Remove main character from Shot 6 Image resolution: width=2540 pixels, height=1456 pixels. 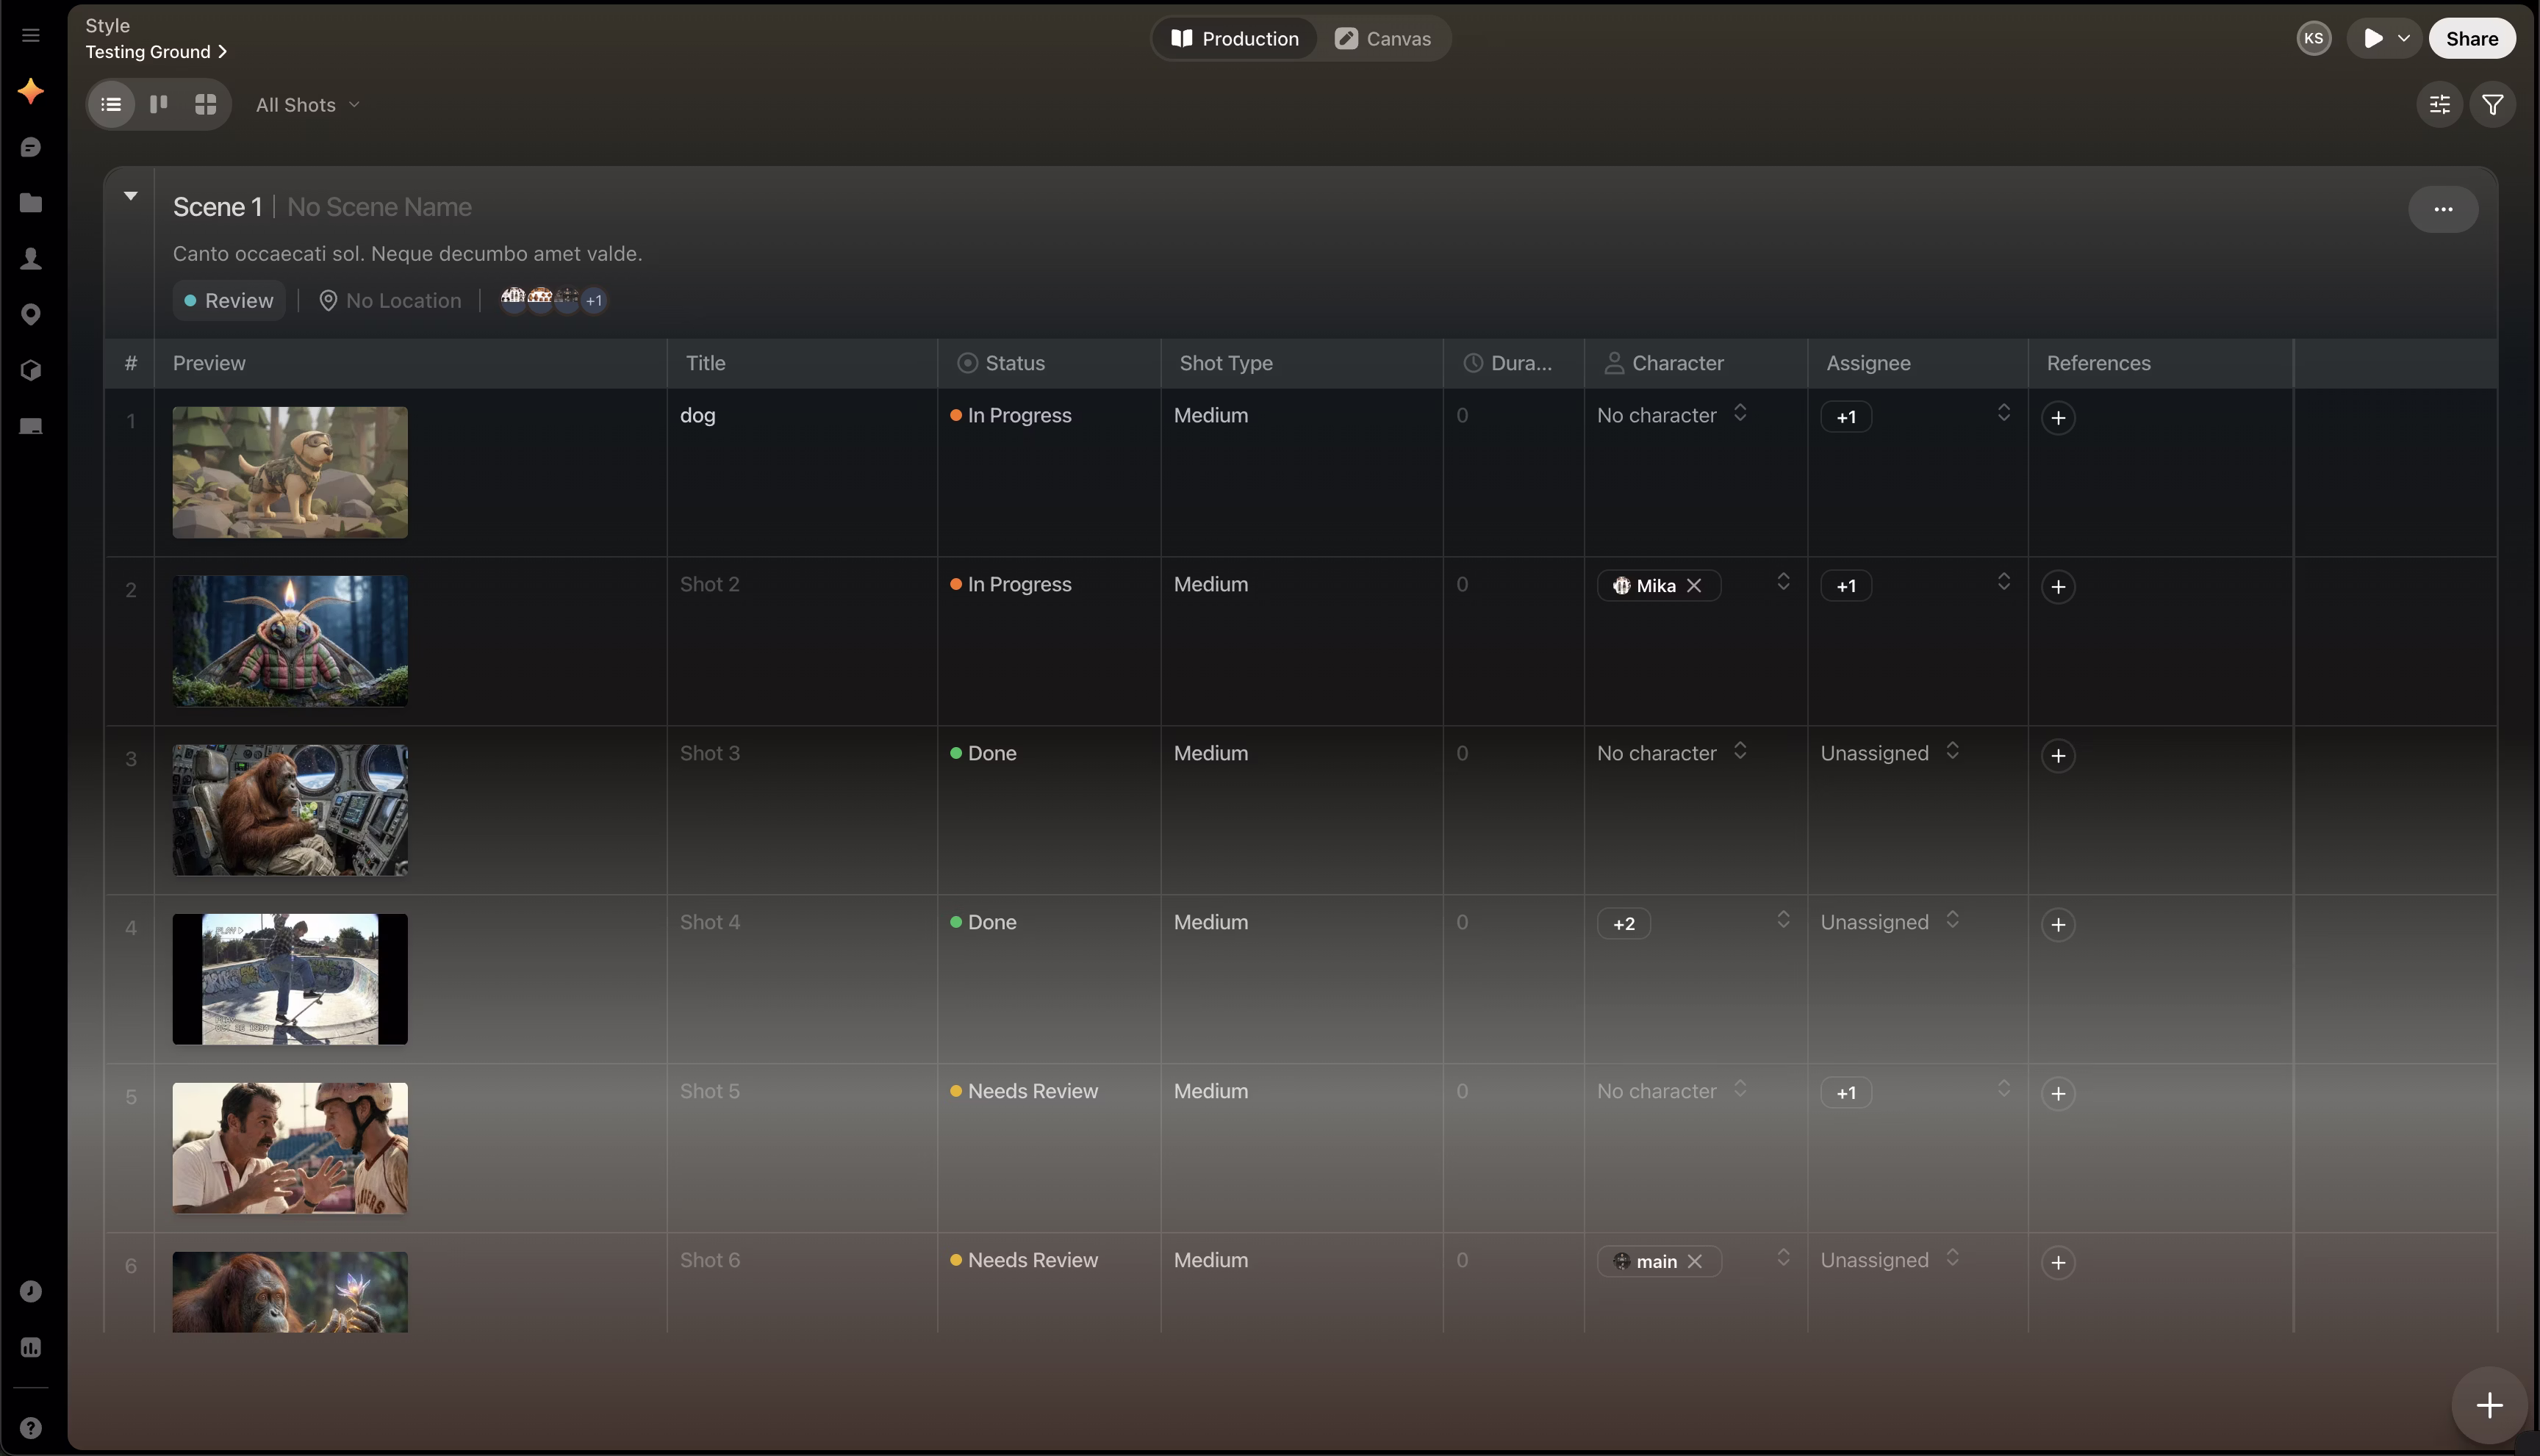point(1695,1262)
